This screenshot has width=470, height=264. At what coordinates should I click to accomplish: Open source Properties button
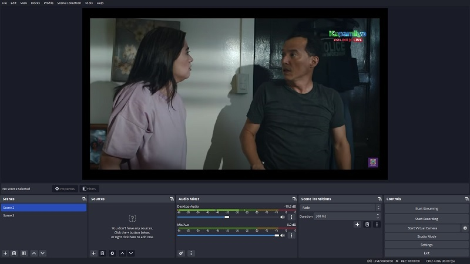[x=65, y=189]
